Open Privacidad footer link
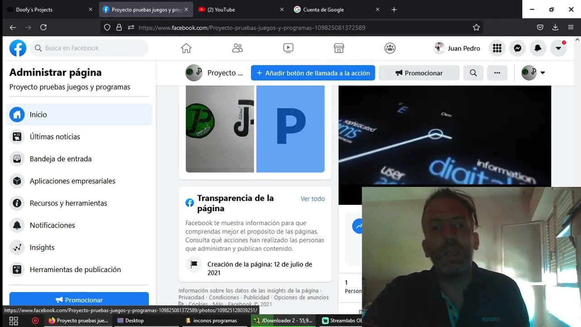 click(x=191, y=297)
